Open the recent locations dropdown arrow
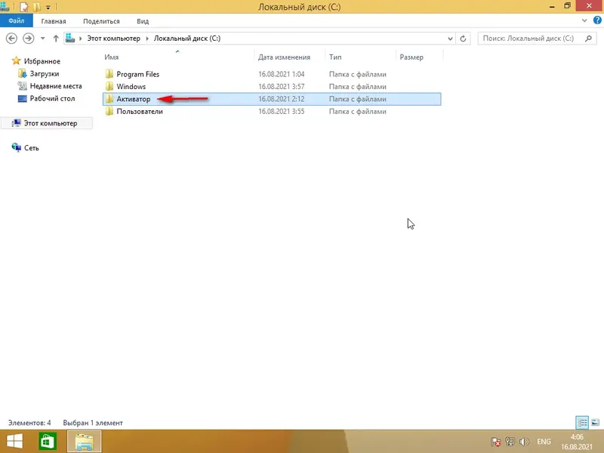 click(x=43, y=39)
